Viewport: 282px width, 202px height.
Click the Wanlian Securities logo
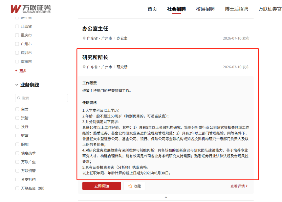tap(31, 9)
